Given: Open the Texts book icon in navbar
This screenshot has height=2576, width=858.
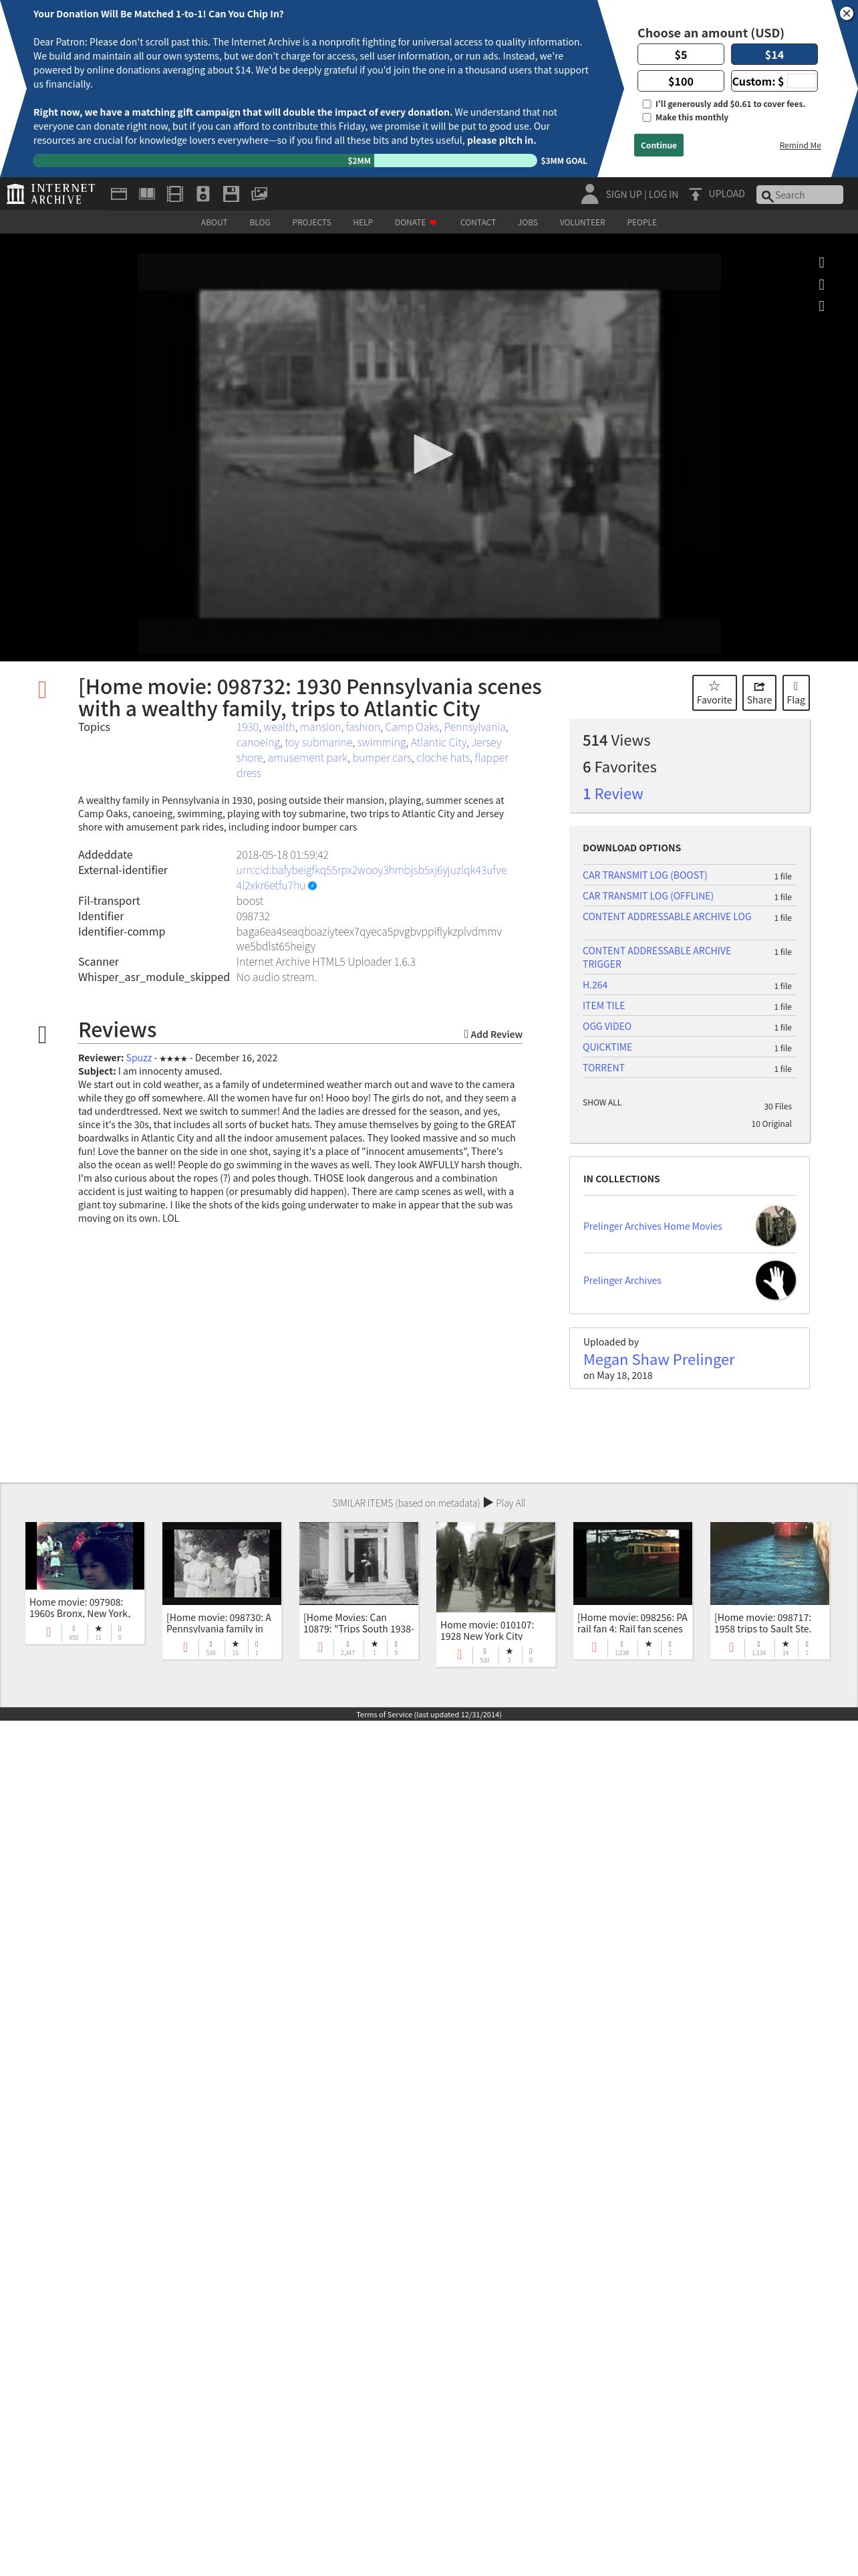Looking at the screenshot, I should pos(147,194).
